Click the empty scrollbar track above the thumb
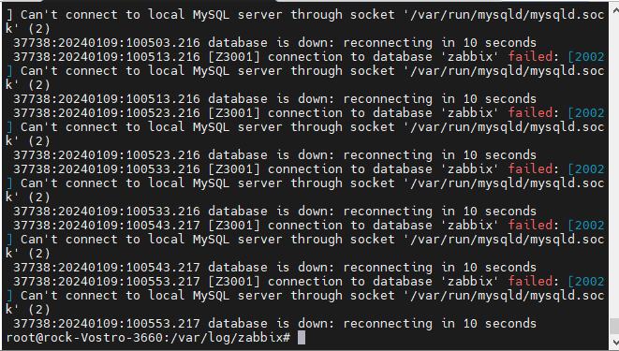 [614, 166]
